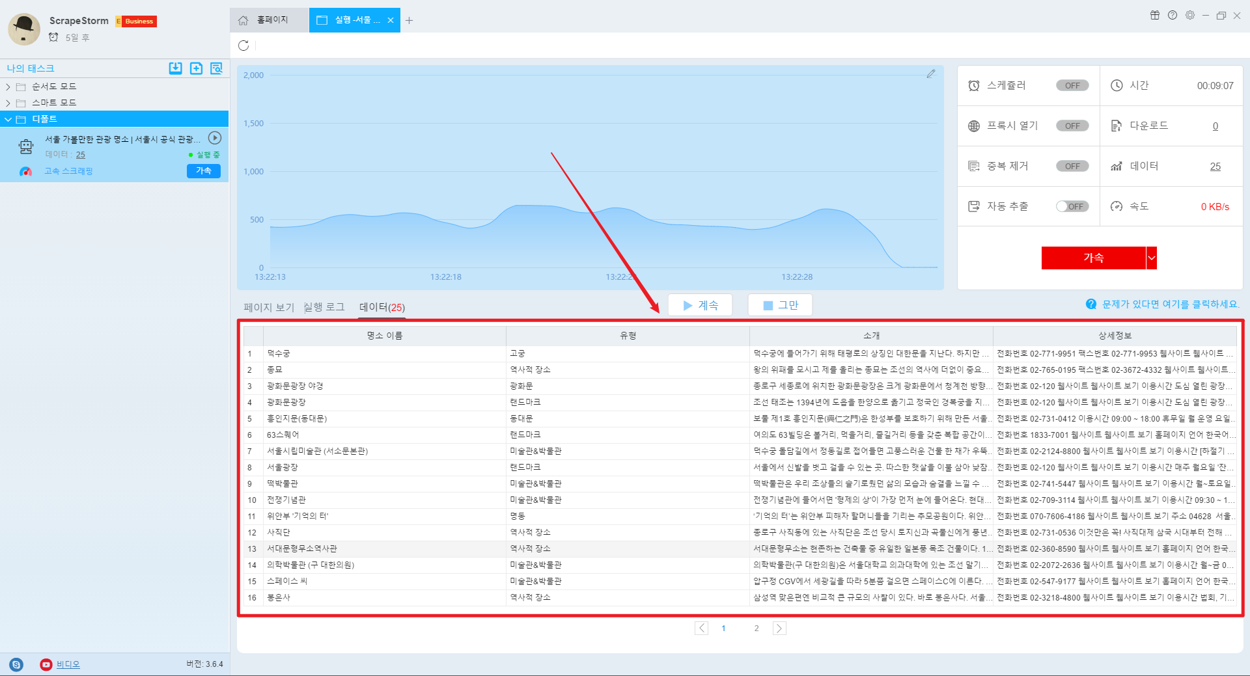The image size is (1250, 676).
Task: Open the settings gear icon in title bar
Action: tap(1190, 16)
